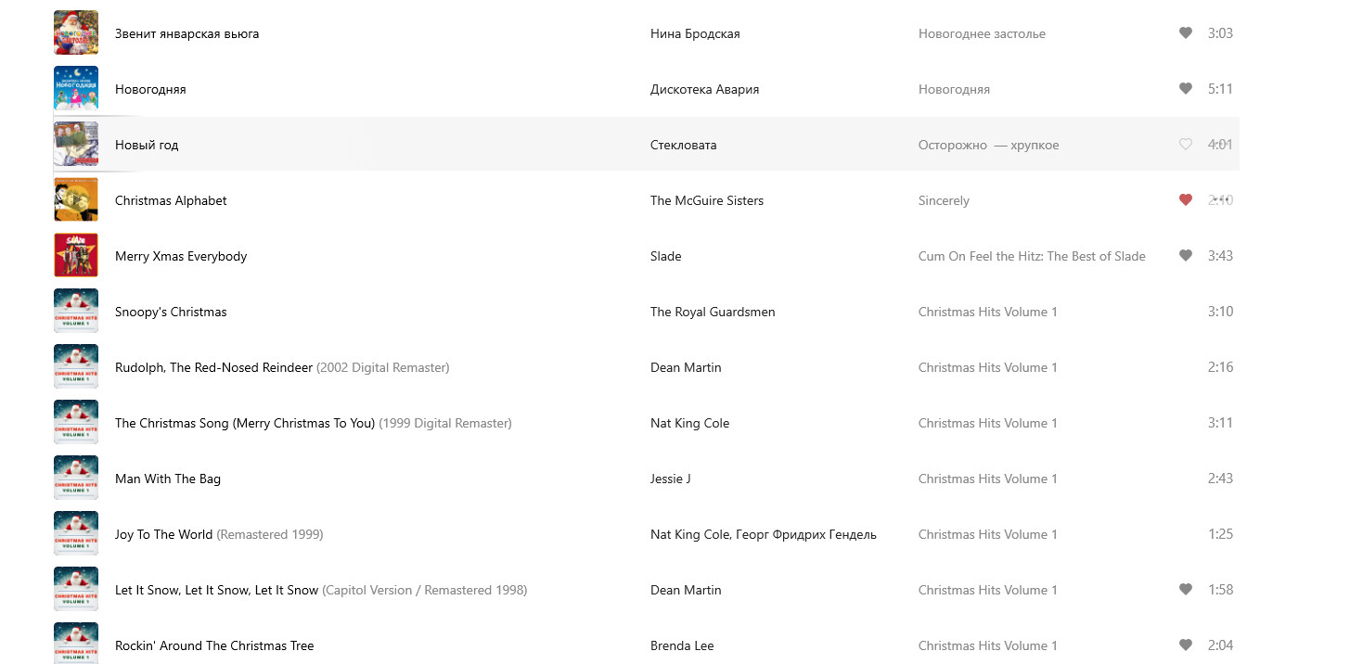Open Slade album cover thumbnail
Image resolution: width=1350 pixels, height=664 pixels.
(76, 256)
